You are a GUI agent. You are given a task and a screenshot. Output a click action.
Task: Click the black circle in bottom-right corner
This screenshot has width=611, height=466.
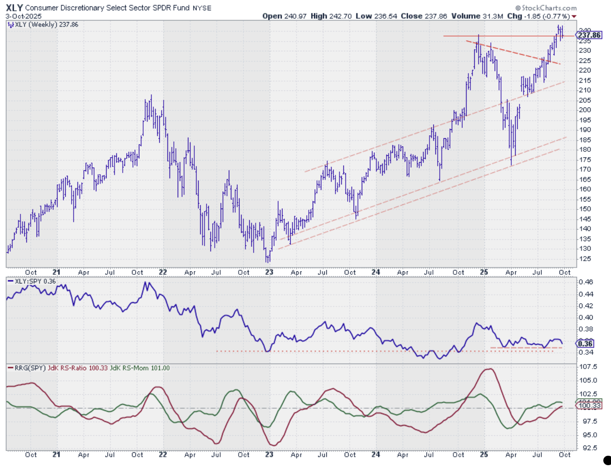click(607, 460)
